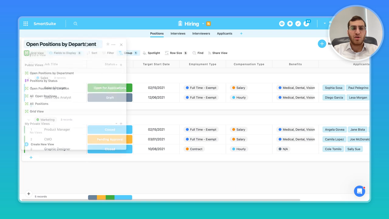Click the Pending Approval status chip
Viewport: 389px width, 219px height.
click(x=110, y=139)
